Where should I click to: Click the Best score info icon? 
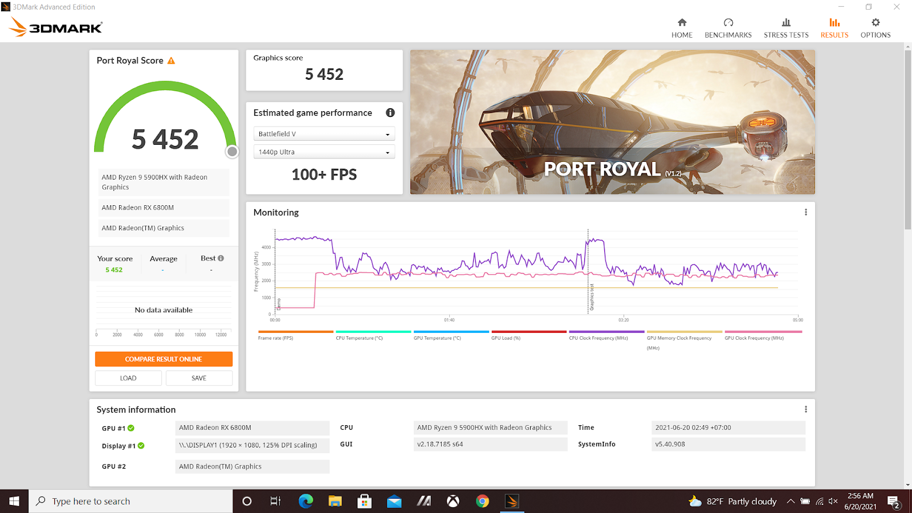[x=221, y=258]
